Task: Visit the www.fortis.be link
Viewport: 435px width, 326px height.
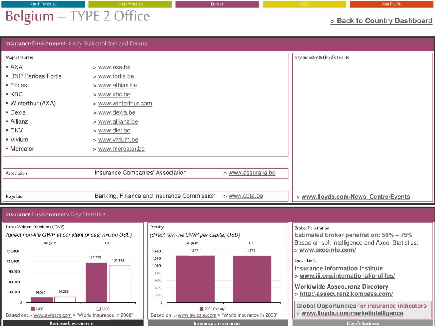Action: click(116, 76)
